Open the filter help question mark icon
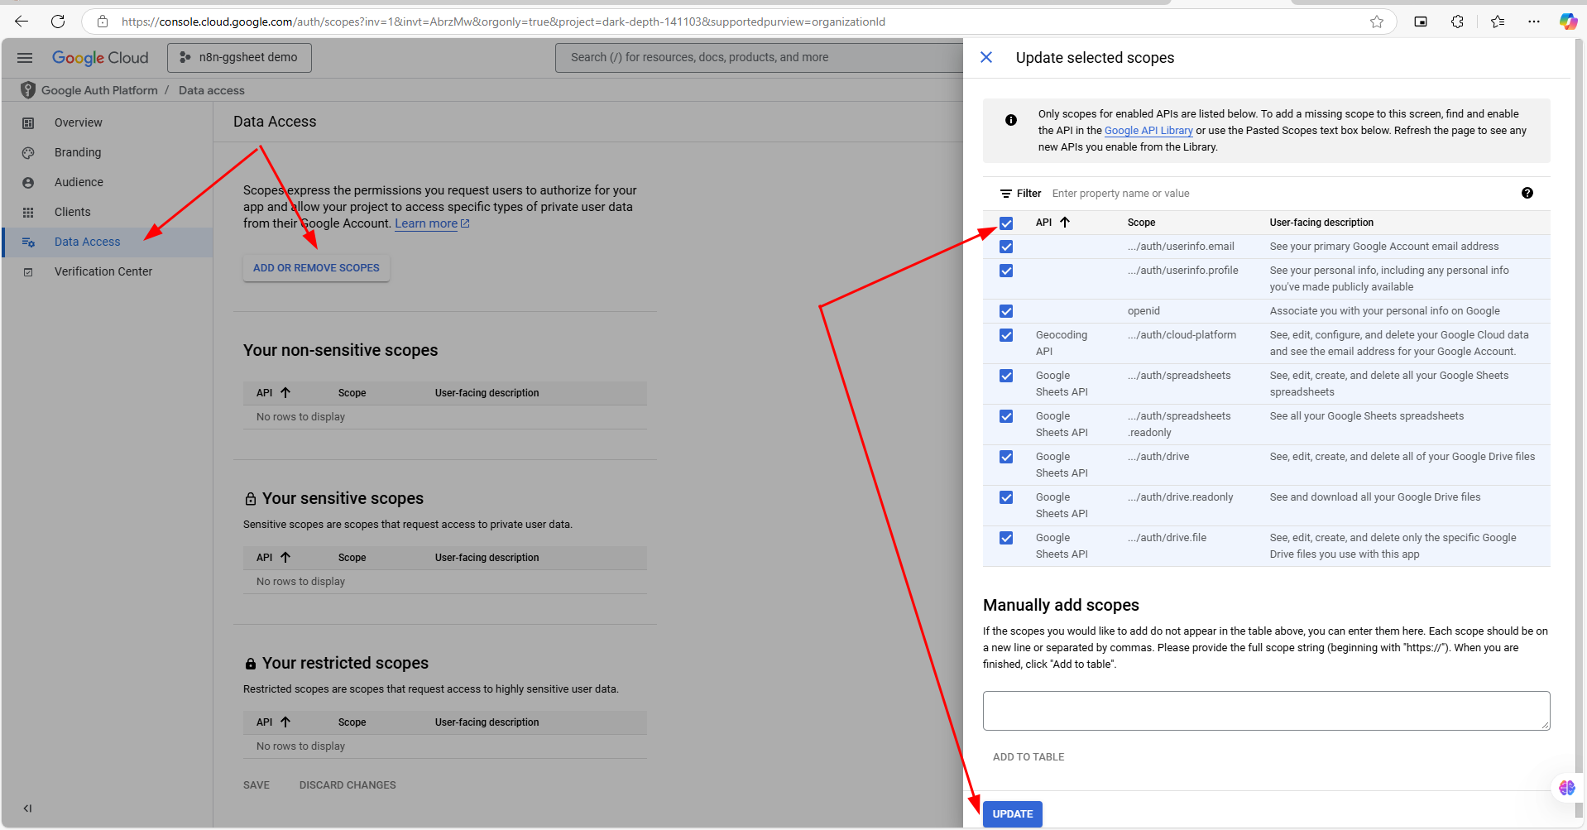The height and width of the screenshot is (830, 1587). click(1527, 193)
